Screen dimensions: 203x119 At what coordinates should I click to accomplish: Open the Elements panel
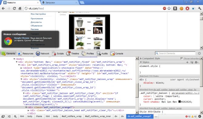pos(8,53)
